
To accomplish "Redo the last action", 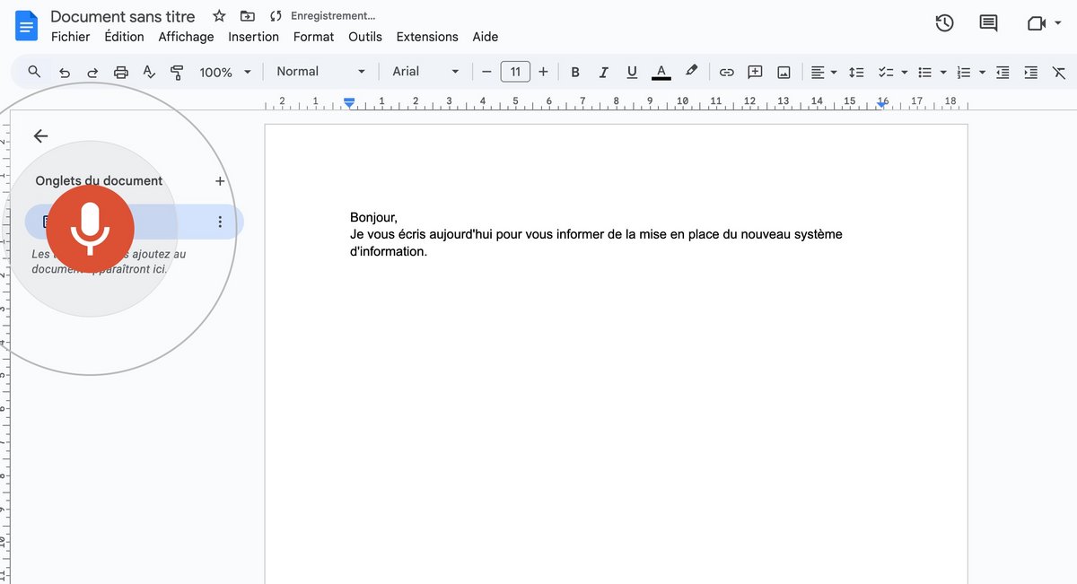I will point(92,72).
